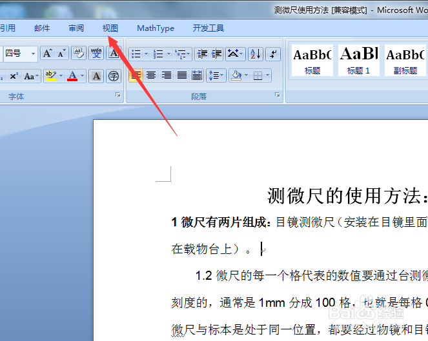This screenshot has width=428, height=341.
Task: Click the Sort A-Z icon
Action: 256,54
